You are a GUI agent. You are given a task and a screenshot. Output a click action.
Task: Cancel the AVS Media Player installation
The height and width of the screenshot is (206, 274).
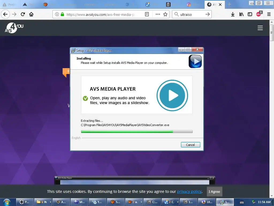[191, 145]
